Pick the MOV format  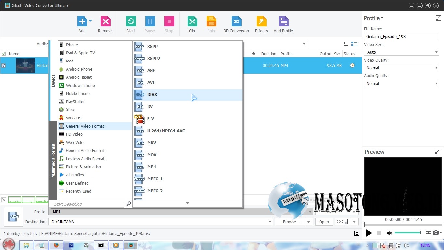(x=188, y=155)
